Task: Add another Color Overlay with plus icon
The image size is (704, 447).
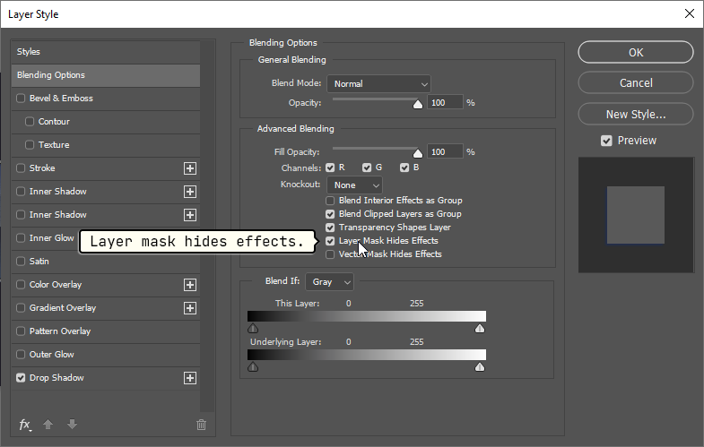Action: click(x=189, y=285)
